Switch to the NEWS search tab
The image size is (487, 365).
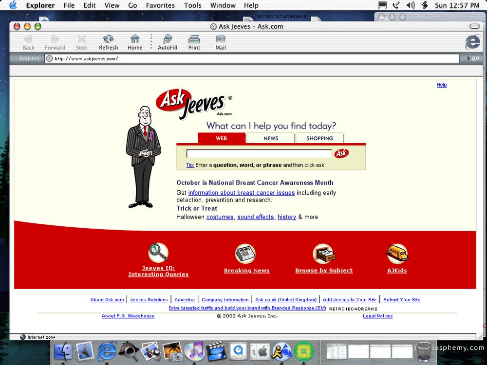(x=271, y=138)
